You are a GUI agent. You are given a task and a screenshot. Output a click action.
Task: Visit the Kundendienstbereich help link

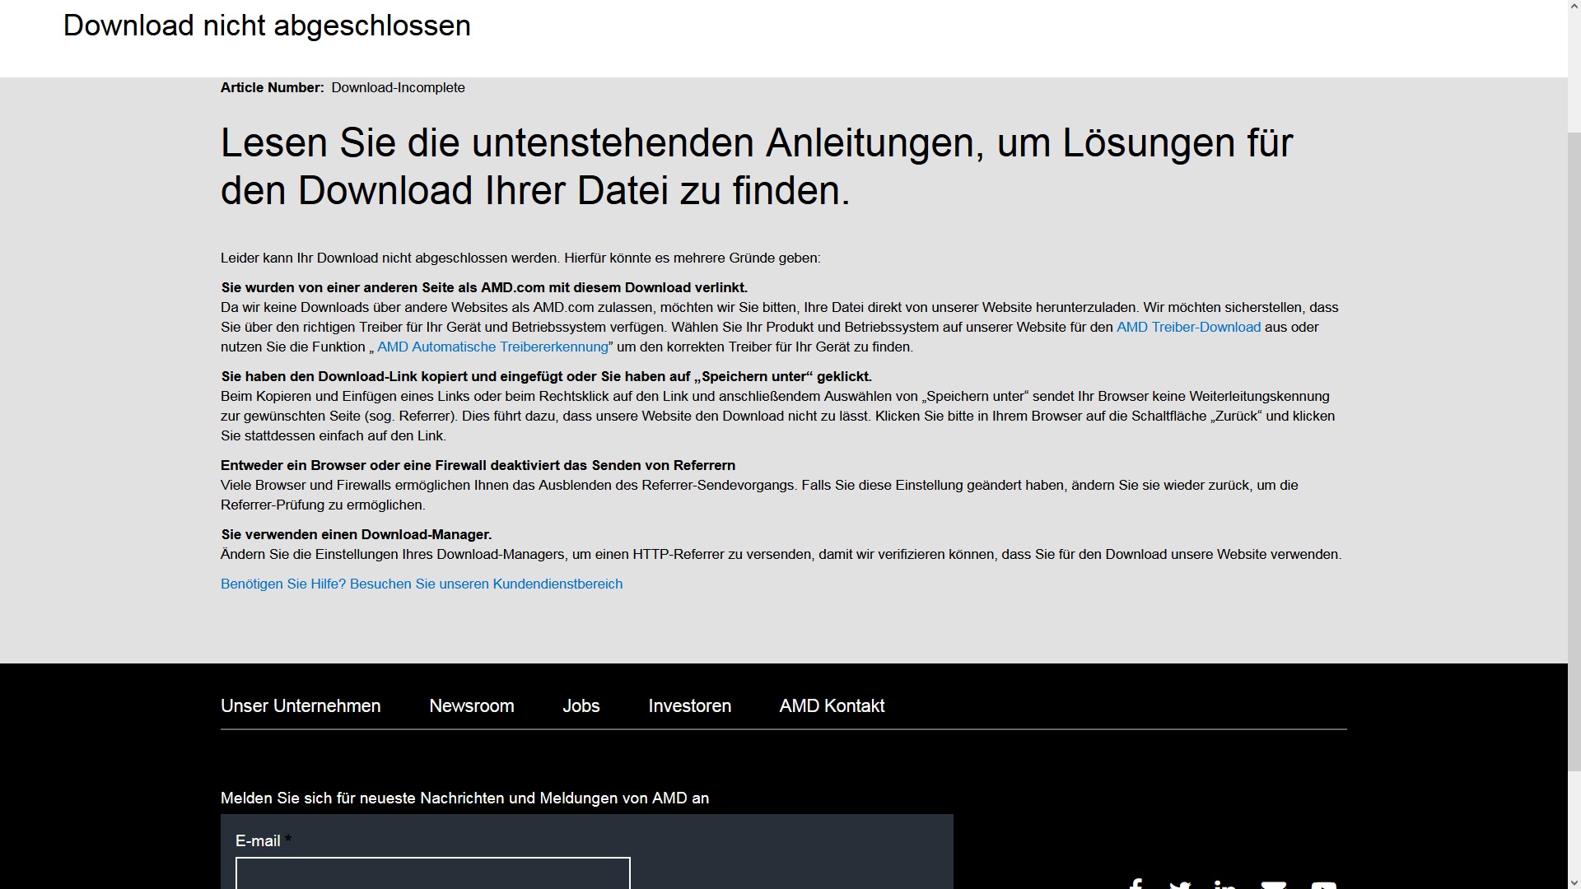click(422, 584)
